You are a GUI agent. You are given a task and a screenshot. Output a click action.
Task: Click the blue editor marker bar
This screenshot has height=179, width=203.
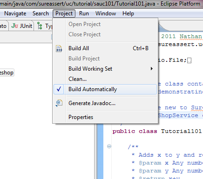tap(100, 151)
